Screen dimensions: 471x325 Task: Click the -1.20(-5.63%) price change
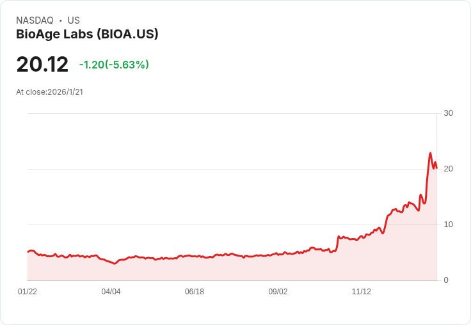[x=114, y=65]
